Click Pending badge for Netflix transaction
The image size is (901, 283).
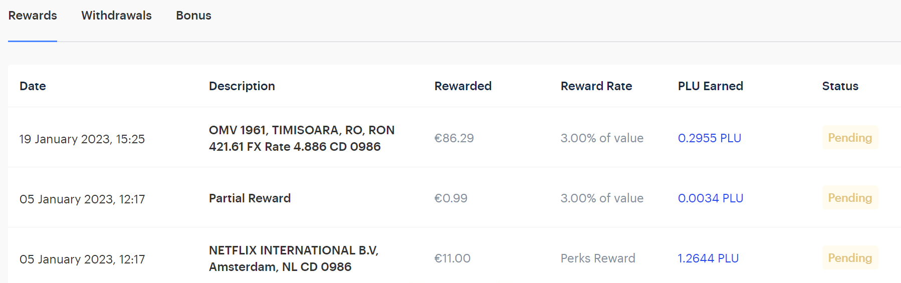tap(850, 258)
